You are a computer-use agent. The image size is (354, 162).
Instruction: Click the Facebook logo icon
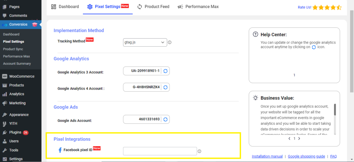(60, 150)
